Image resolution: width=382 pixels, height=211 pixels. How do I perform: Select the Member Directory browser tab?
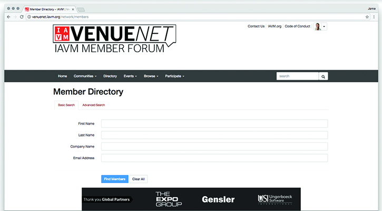(x=50, y=9)
